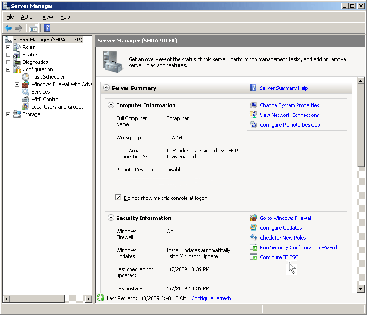The image size is (373, 315).
Task: Toggle the show/hide console tree toolbar icon
Action: 33,28
